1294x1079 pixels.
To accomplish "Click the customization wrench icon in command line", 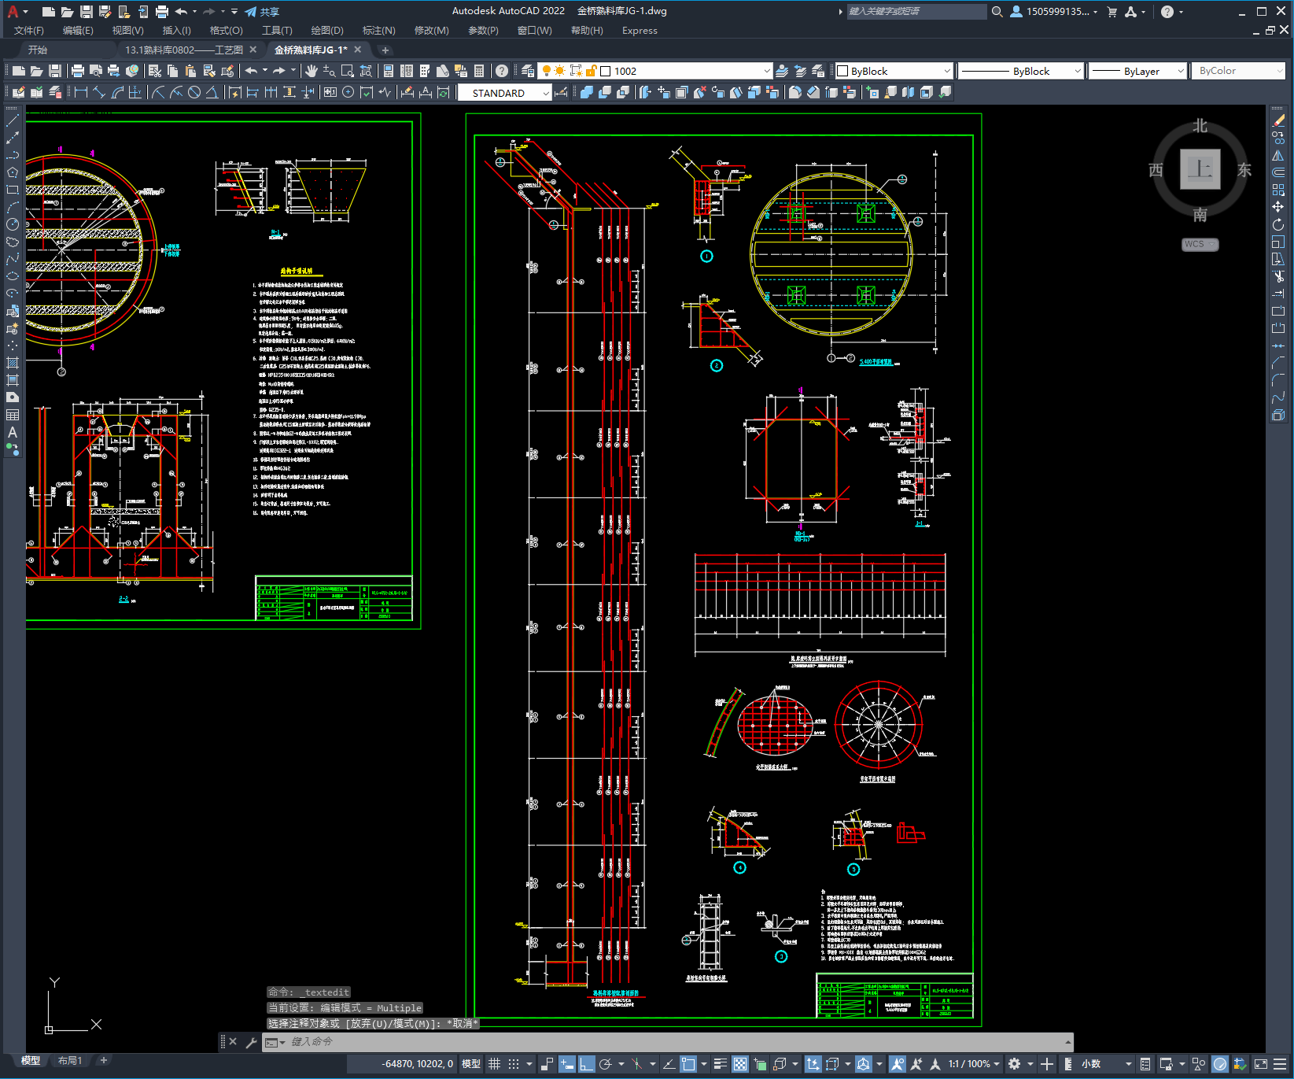I will 252,1042.
